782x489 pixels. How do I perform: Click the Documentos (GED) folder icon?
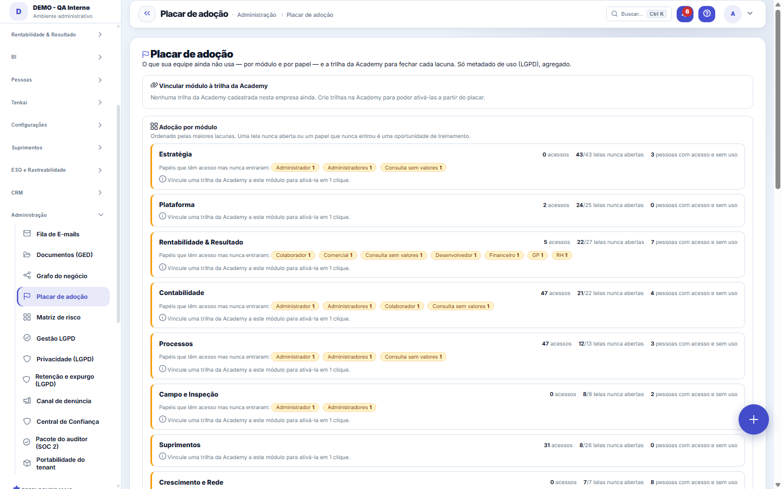coord(27,254)
